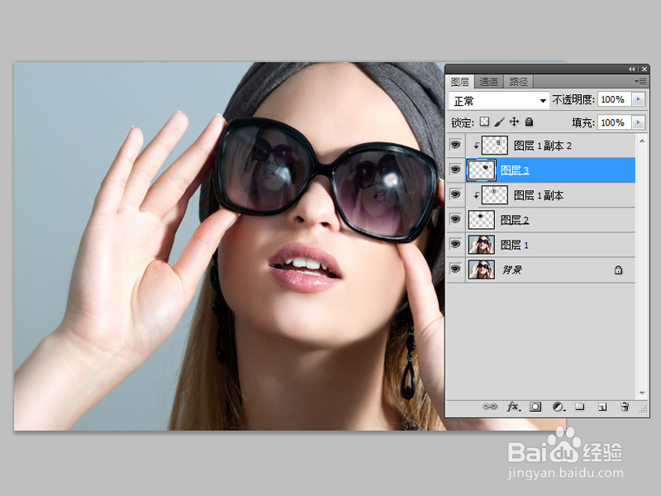Select the 图层 1 layer name

point(515,245)
